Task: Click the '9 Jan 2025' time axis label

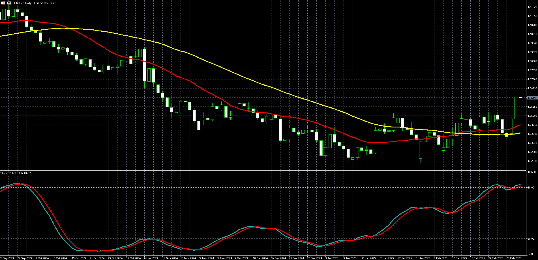Action: point(350,258)
